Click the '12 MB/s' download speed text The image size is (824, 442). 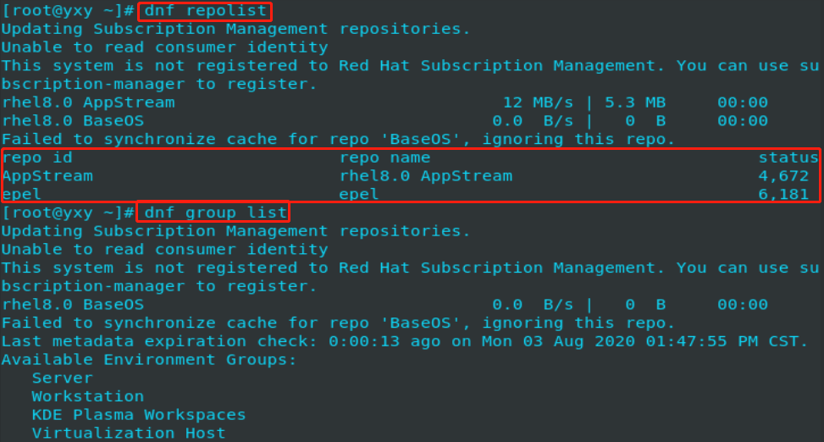538,102
